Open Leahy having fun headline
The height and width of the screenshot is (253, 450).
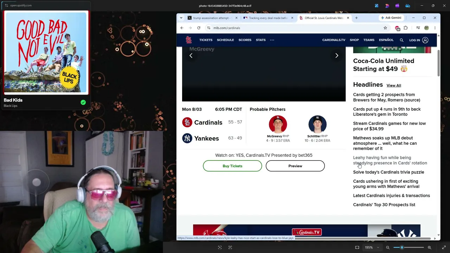click(390, 160)
